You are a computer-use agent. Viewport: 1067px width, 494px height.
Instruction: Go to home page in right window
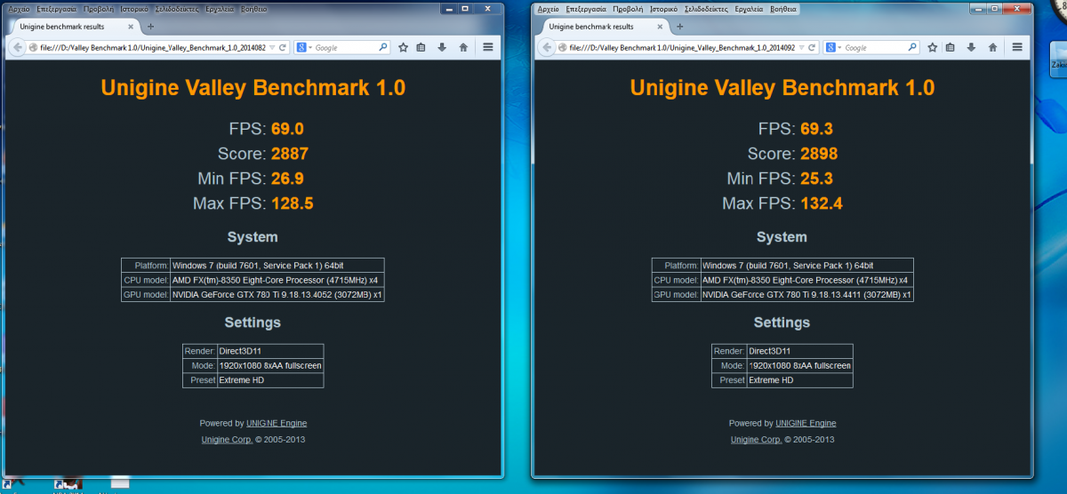[992, 47]
